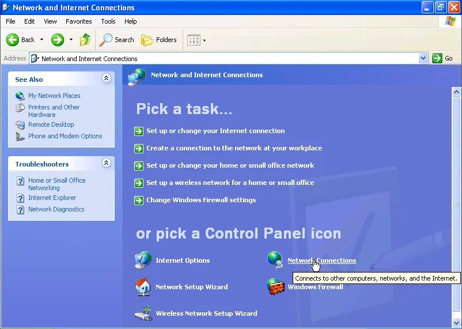Image resolution: width=462 pixels, height=329 pixels.
Task: Click the Search magnifier icon
Action: tap(105, 40)
